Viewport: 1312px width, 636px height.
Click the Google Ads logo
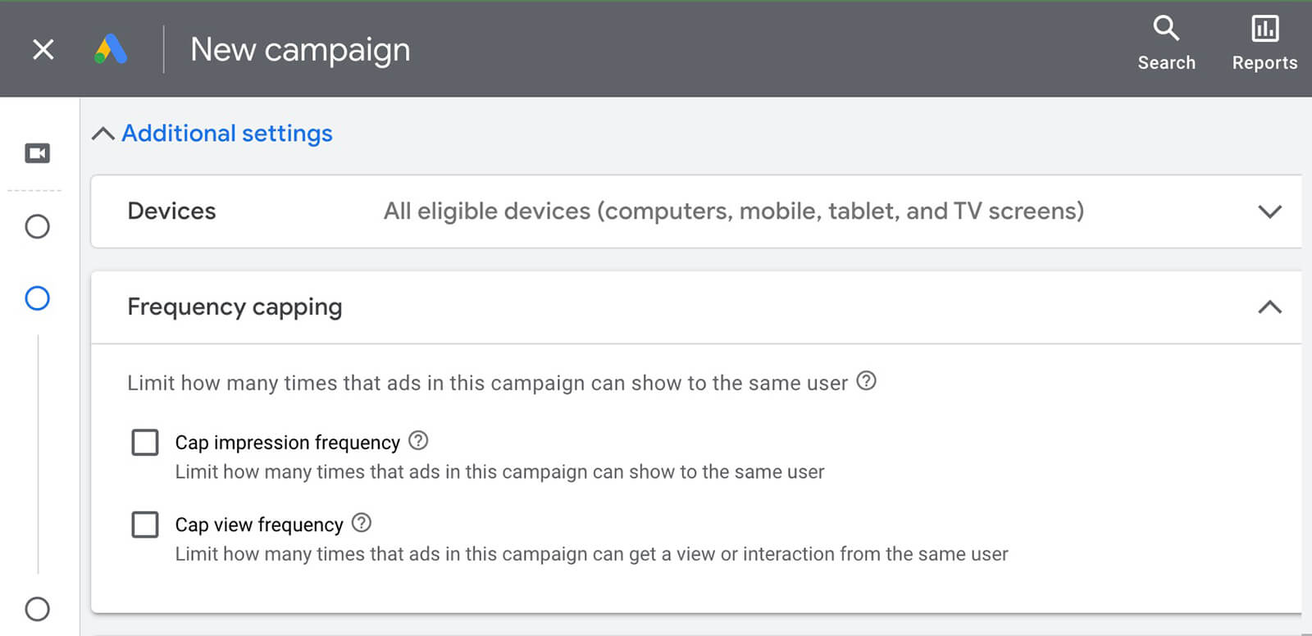[111, 49]
